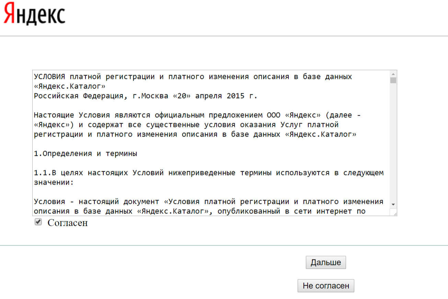
Task: Uncheck the Согласен checkbox
Action: (x=38, y=222)
